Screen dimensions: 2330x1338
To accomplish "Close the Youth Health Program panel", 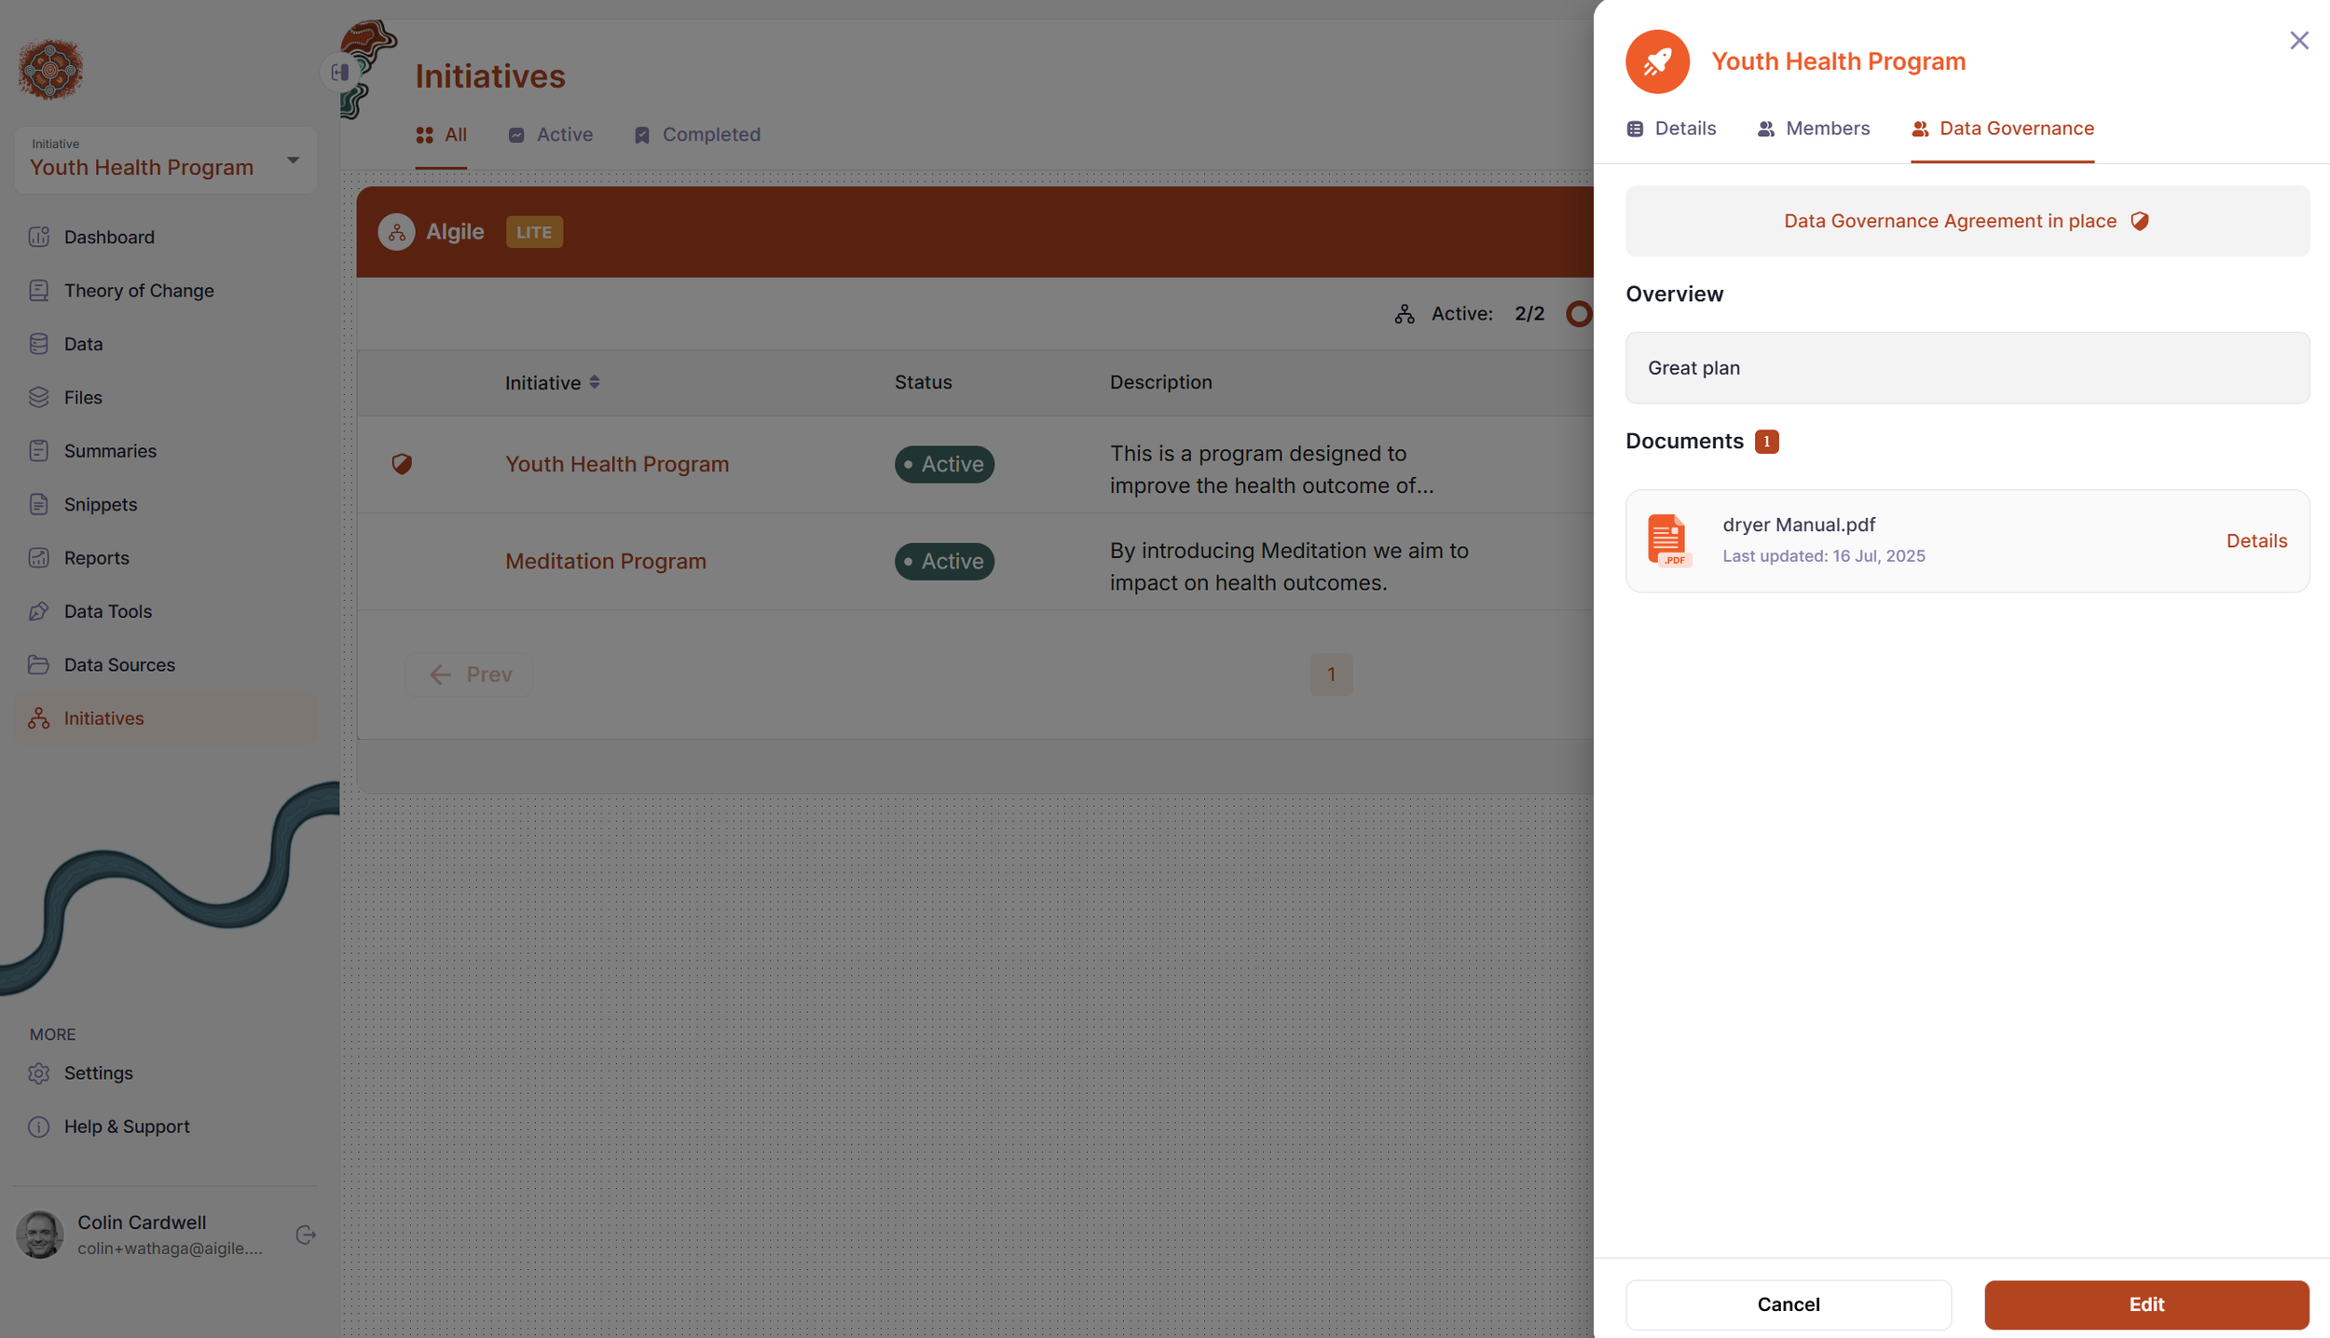I will 2298,40.
